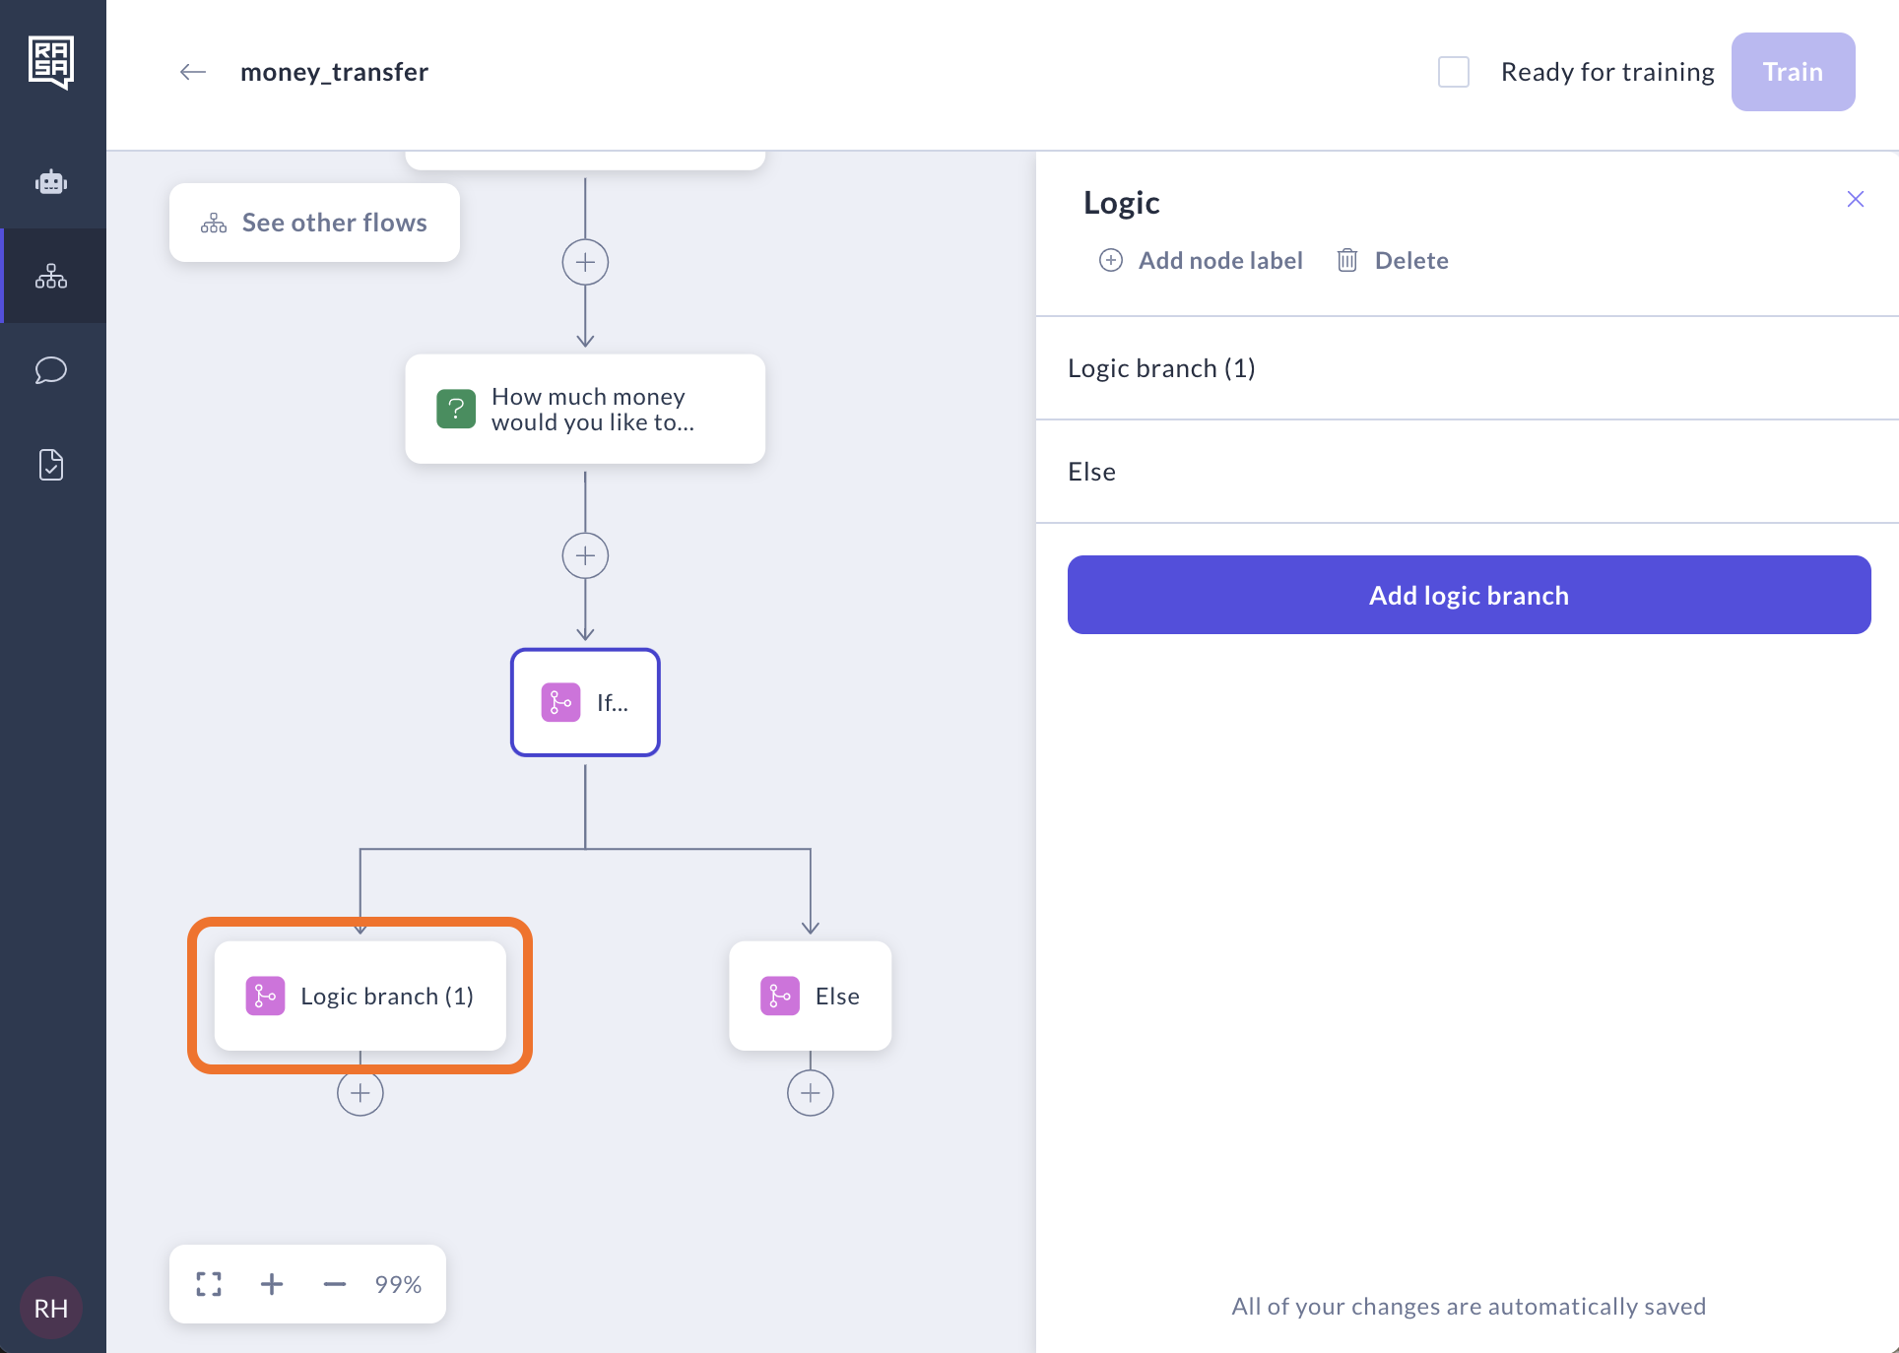Enable the Ready for training checkbox

(1454, 72)
